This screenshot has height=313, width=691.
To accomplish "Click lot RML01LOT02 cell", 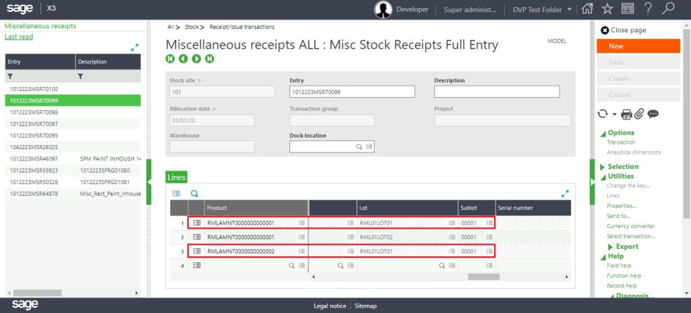I will tap(408, 237).
